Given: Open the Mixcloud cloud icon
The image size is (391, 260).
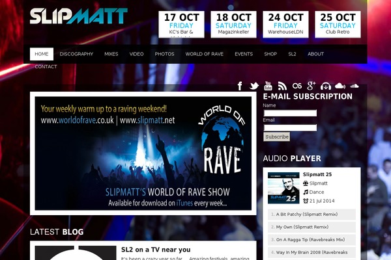Looking at the screenshot, I should (x=340, y=86).
